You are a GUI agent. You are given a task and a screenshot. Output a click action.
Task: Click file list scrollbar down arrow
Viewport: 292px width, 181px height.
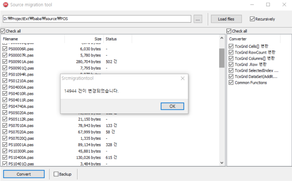click(222, 163)
